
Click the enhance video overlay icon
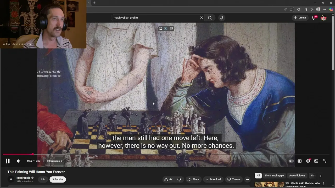(x=166, y=29)
